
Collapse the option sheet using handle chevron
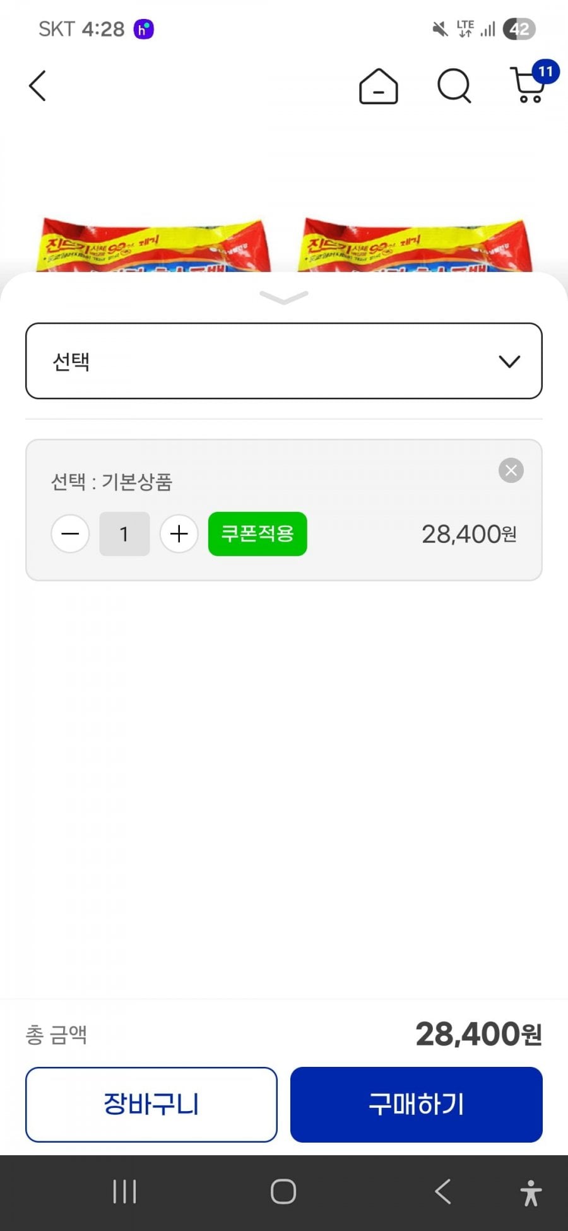[x=283, y=297]
